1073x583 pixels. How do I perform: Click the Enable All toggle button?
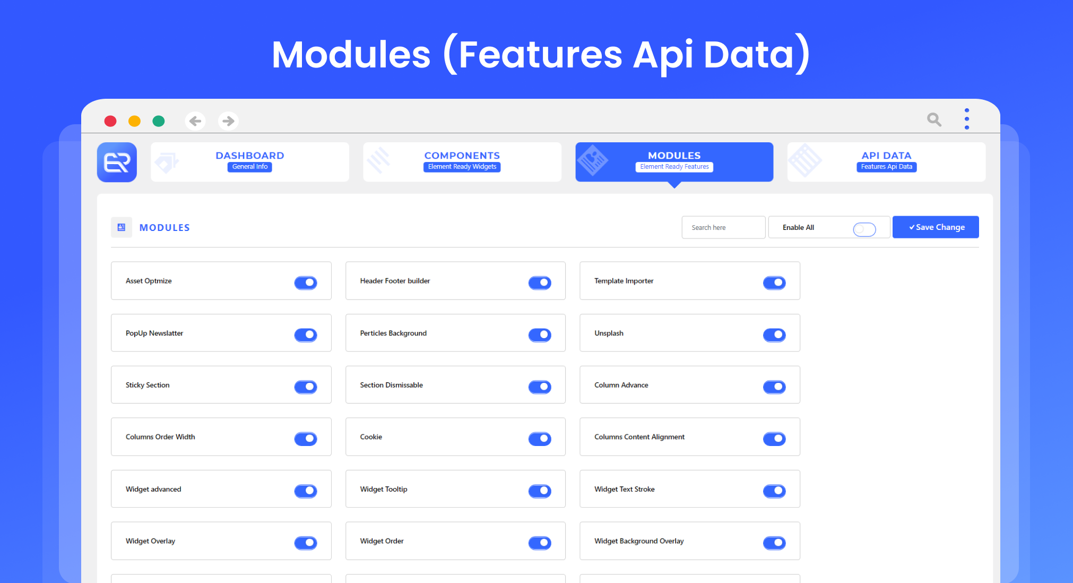(864, 228)
